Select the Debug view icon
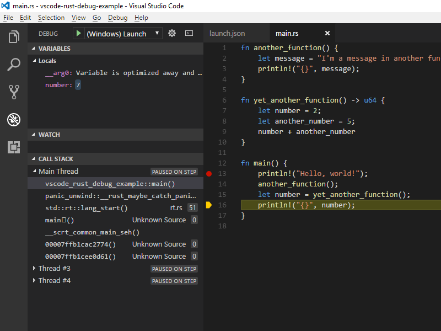Image resolution: width=441 pixels, height=331 pixels. click(x=14, y=120)
